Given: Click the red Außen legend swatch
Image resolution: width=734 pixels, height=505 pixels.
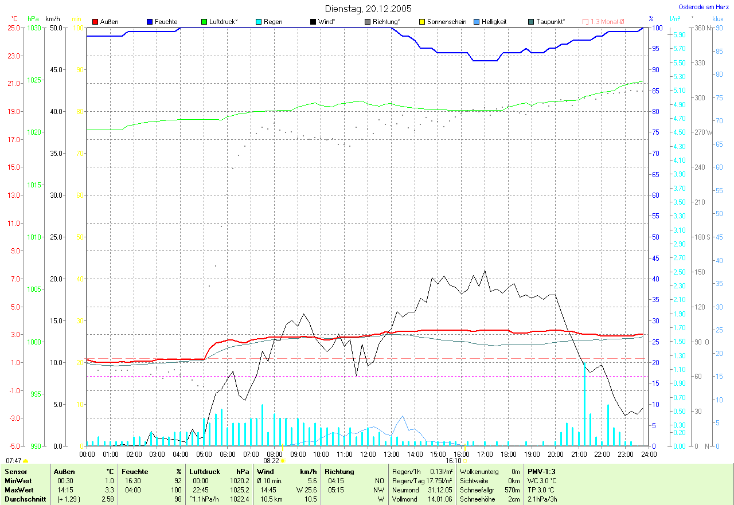Looking at the screenshot, I should [95, 22].
